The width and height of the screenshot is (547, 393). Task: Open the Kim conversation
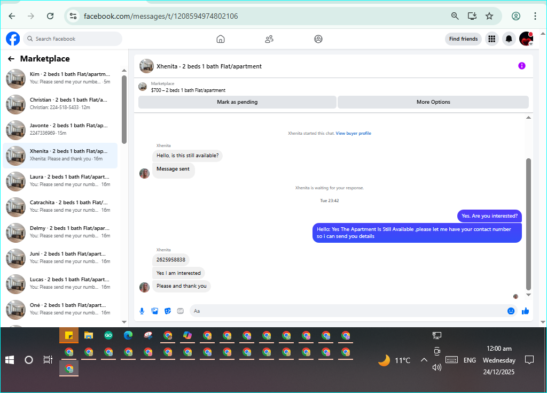pyautogui.click(x=60, y=78)
